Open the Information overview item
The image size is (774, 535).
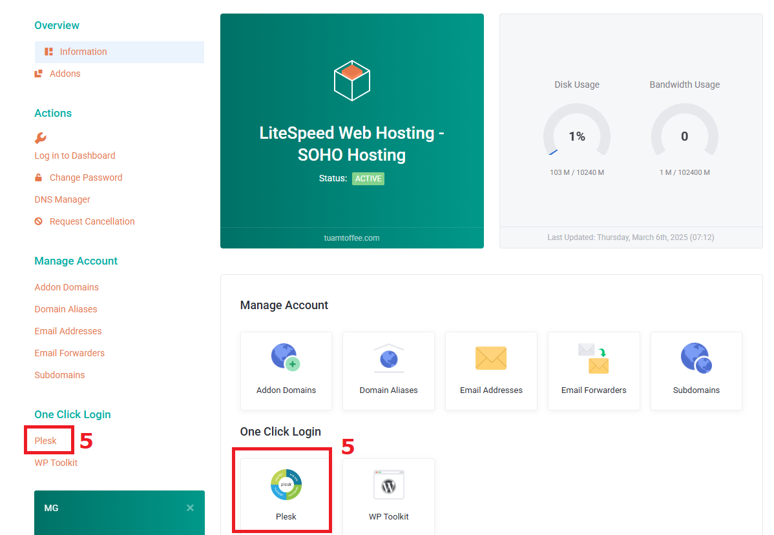point(120,52)
